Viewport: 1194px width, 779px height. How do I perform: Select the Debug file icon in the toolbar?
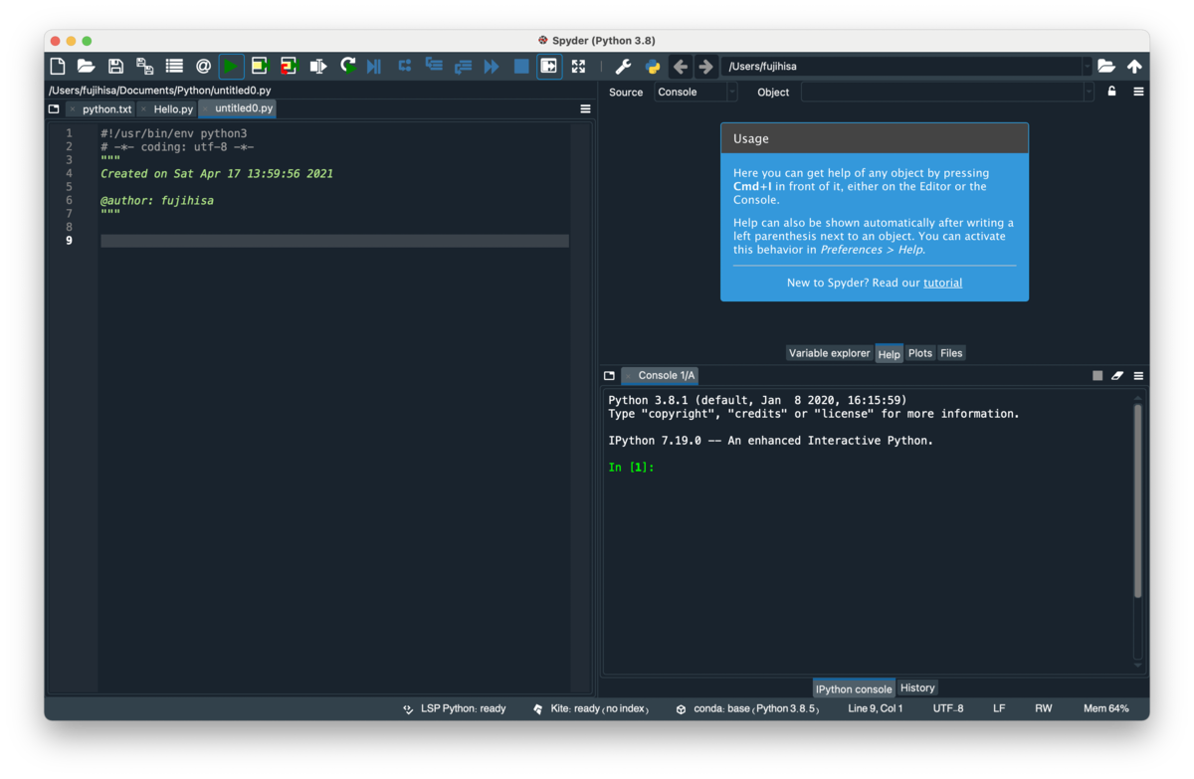375,66
